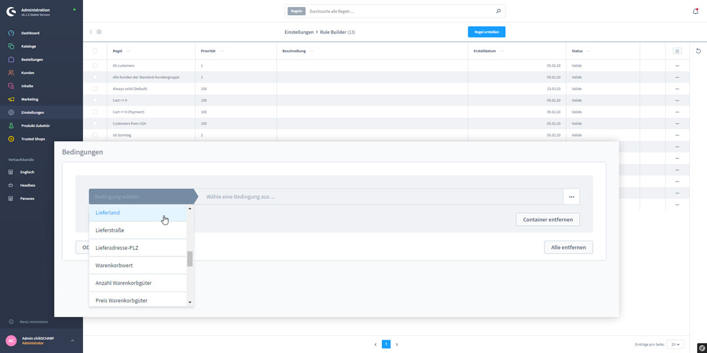The height and width of the screenshot is (353, 707).
Task: Expand the Admin chiliSCHARF user menu
Action: pyautogui.click(x=72, y=341)
